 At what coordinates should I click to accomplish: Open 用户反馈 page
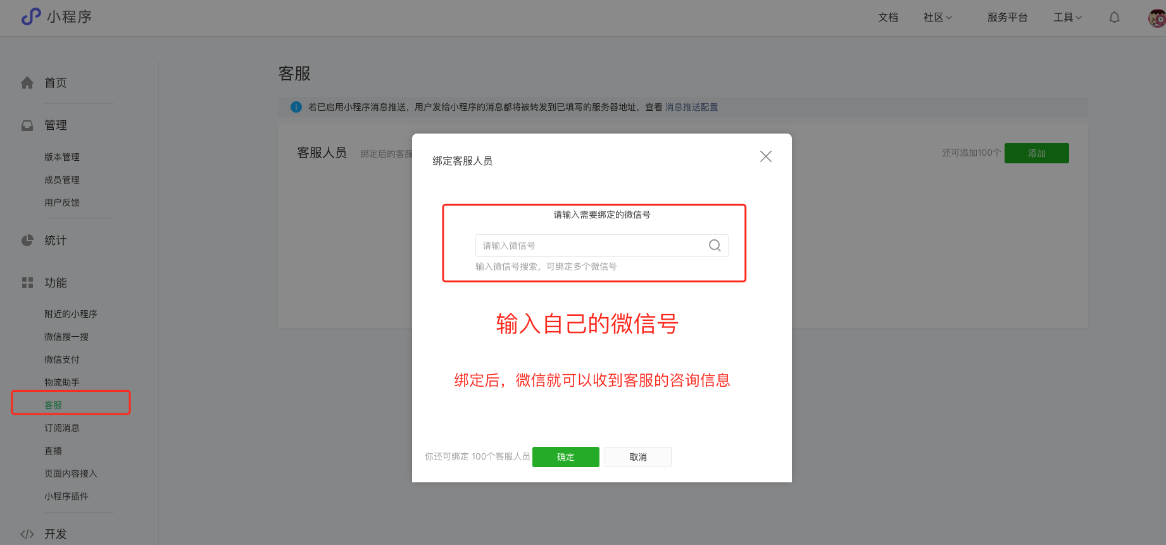[62, 203]
